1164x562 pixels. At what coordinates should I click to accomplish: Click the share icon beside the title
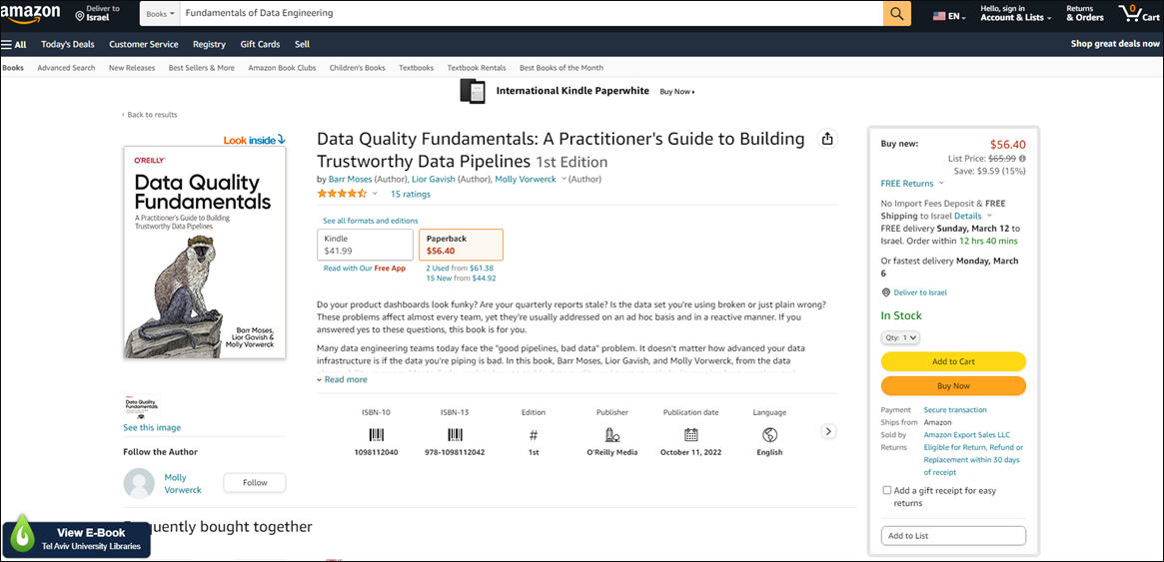tap(826, 139)
